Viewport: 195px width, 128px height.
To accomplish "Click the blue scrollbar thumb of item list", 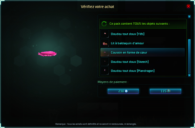I will (189, 56).
